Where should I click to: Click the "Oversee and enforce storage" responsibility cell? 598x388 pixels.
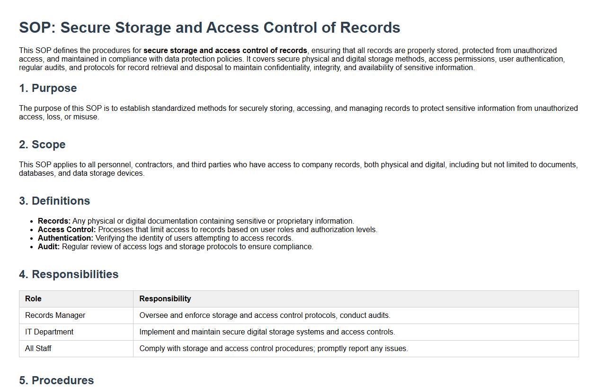coord(265,316)
